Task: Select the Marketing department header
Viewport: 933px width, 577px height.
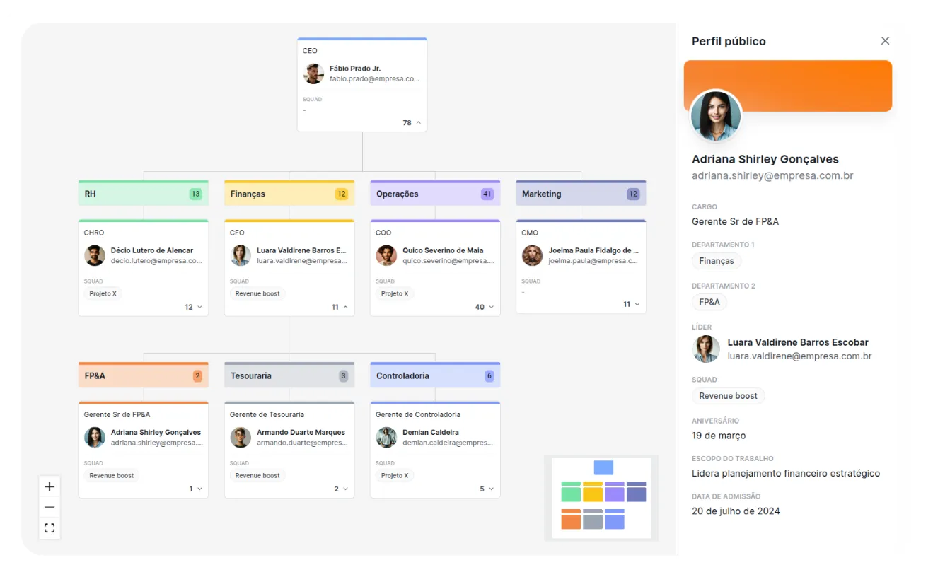Action: tap(581, 193)
